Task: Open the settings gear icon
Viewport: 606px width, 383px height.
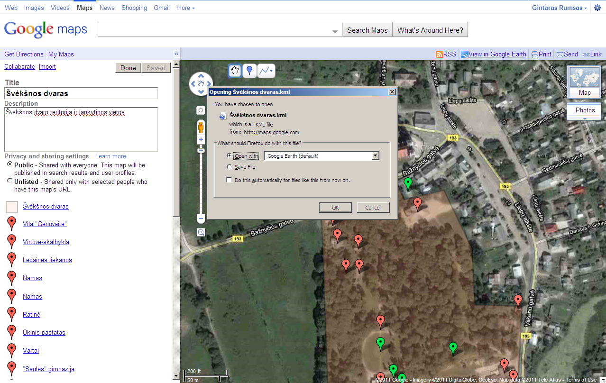Action: (597, 8)
